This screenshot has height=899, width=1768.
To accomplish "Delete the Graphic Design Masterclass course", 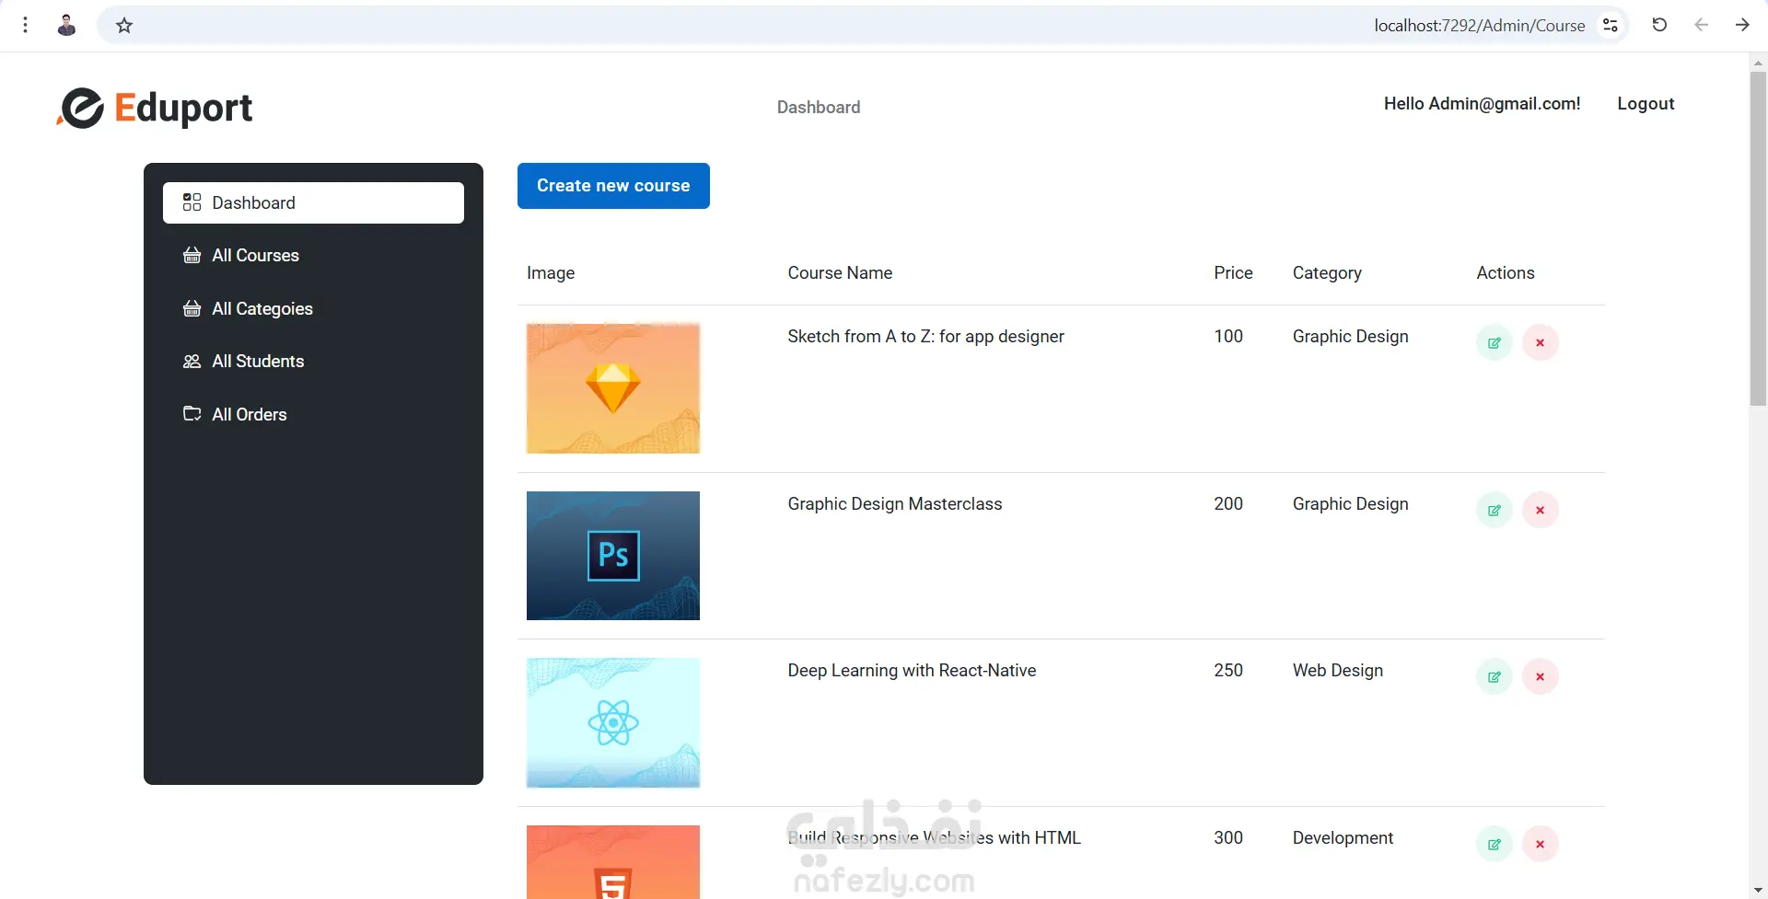I will click(1540, 511).
